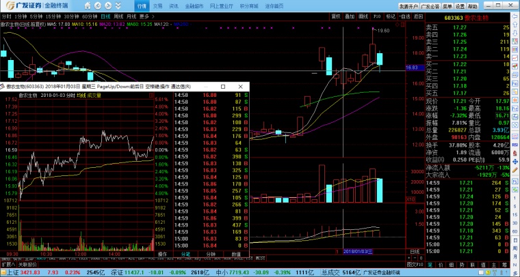Remove stock via -自选 button
The image size is (520, 277).
point(404,16)
